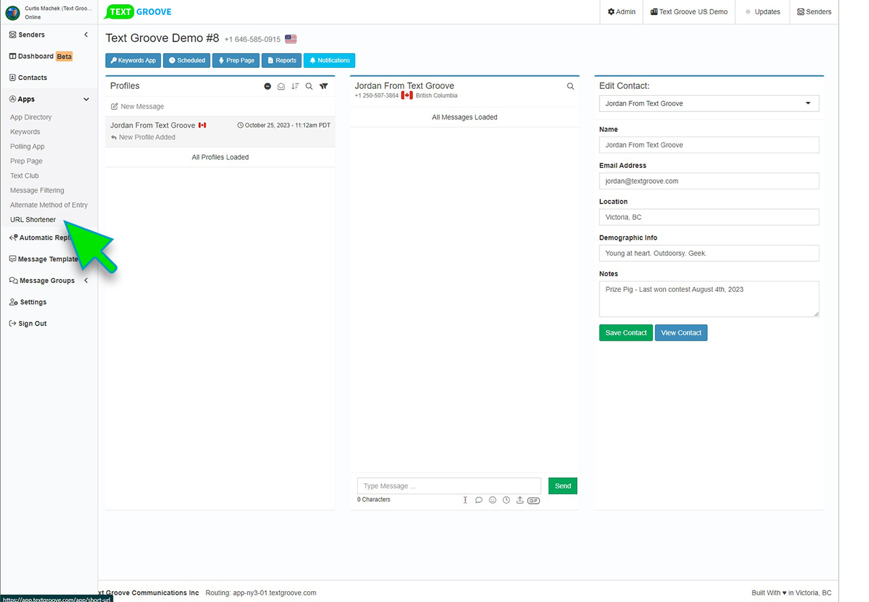Open Reports
Viewport: 869px width, 602px height.
(282, 60)
